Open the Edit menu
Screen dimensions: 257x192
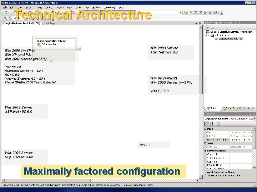point(12,7)
